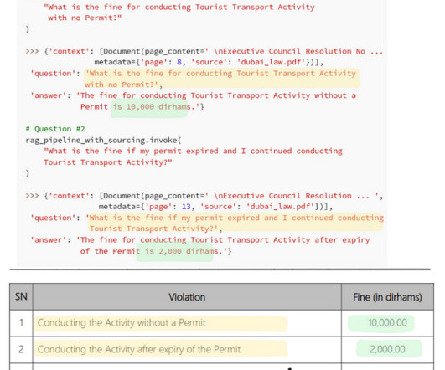Click metadata line showing 'page': 8
Image resolution: width=445 pixels, height=370 pixels.
pyautogui.click(x=209, y=62)
